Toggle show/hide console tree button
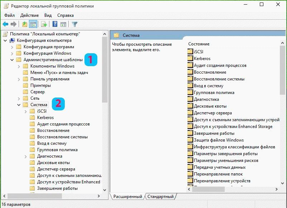 (x=33, y=24)
